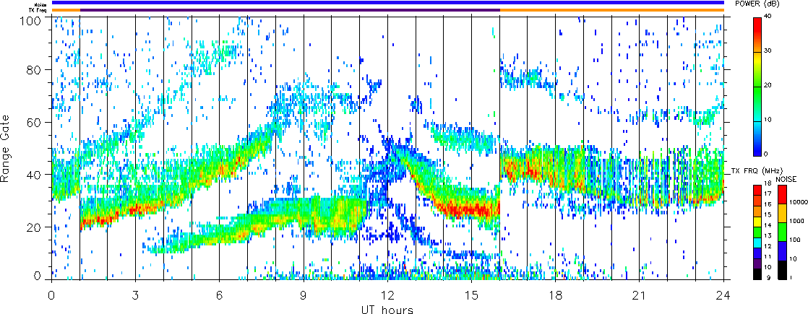The height and width of the screenshot is (314, 808).
Task: Click the yellow 14–15 MHz swatch in the TX FRQ legend
Action: (x=758, y=220)
